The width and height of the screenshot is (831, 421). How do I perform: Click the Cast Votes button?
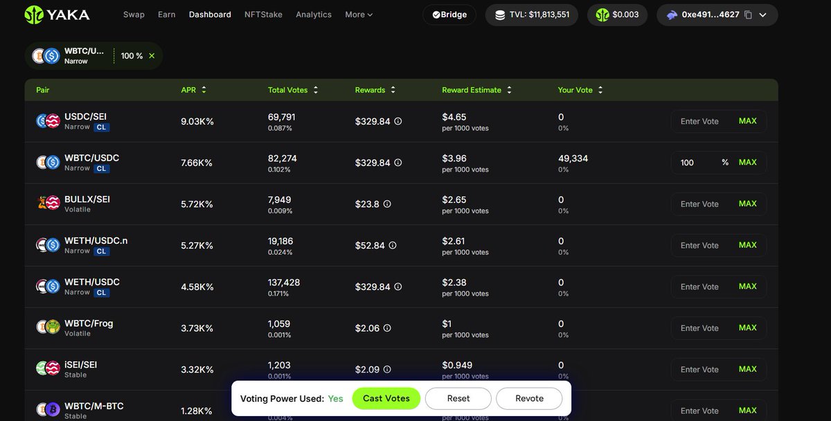[386, 398]
